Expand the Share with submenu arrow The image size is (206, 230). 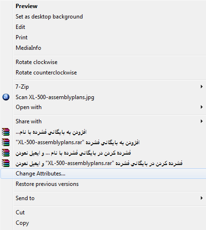pyautogui.click(x=202, y=121)
